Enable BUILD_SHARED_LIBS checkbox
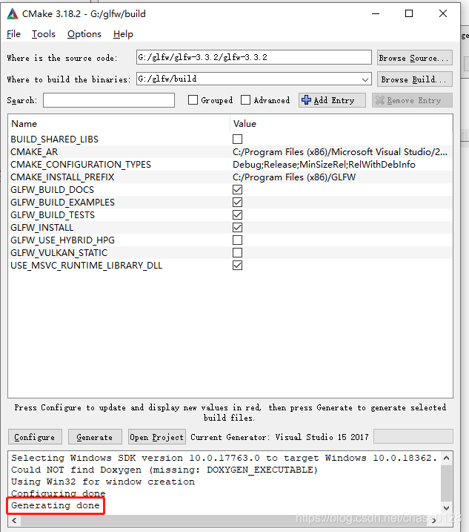This screenshot has height=532, width=469. point(238,139)
